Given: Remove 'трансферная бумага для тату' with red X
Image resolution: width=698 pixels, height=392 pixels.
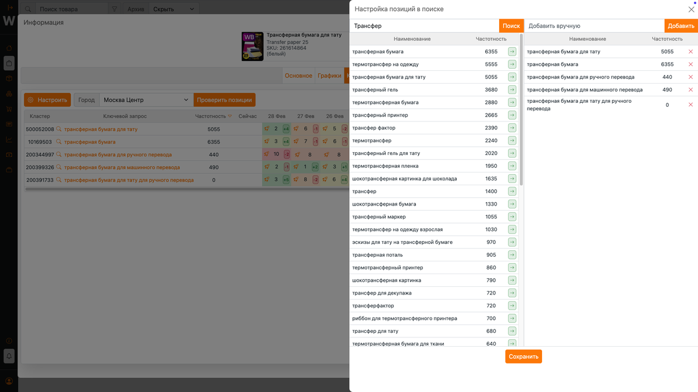Looking at the screenshot, I should tap(690, 52).
